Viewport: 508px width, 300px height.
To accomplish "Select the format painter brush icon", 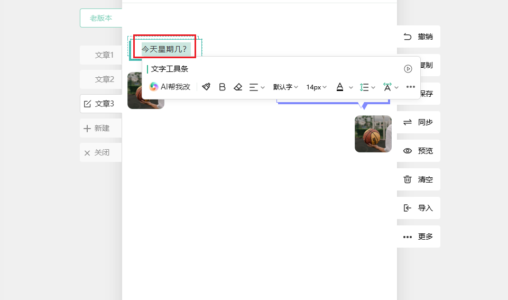I will (206, 87).
